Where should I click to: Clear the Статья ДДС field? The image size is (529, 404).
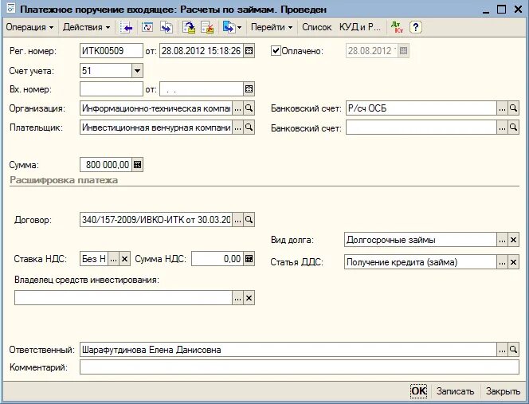(514, 262)
